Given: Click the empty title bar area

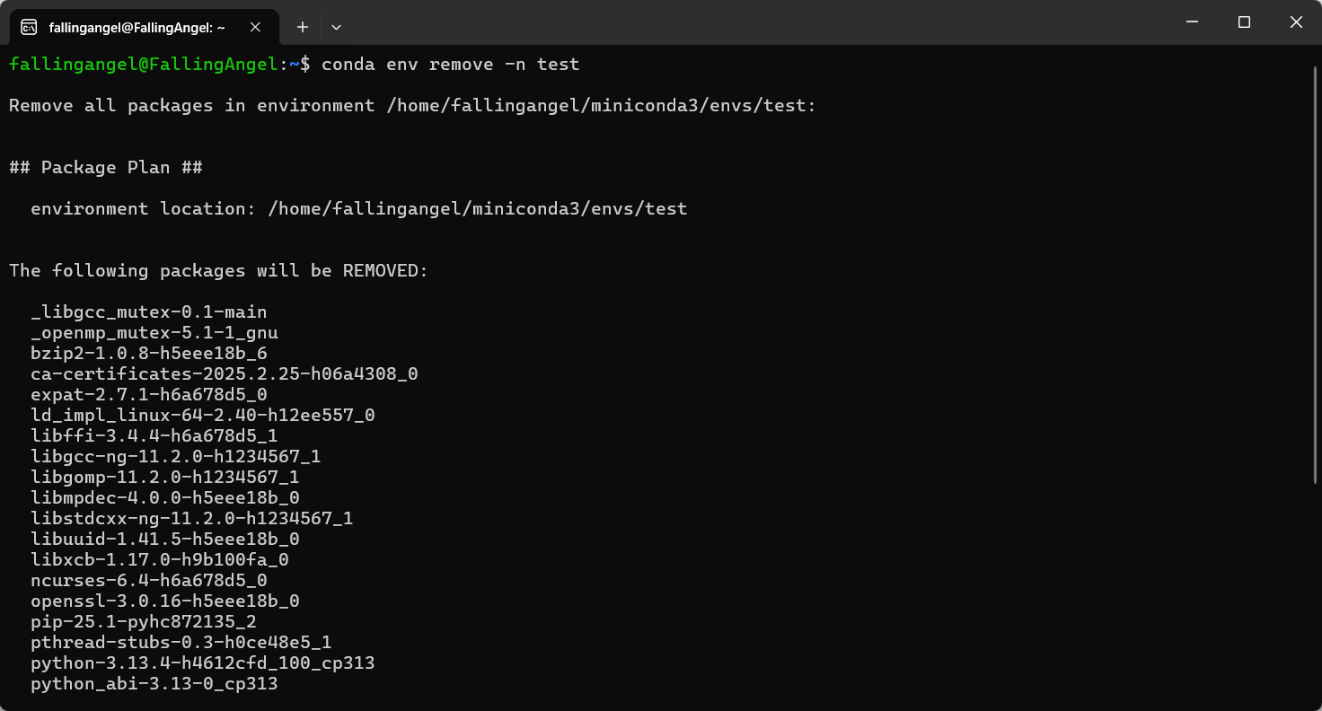Looking at the screenshot, I should pos(754,22).
